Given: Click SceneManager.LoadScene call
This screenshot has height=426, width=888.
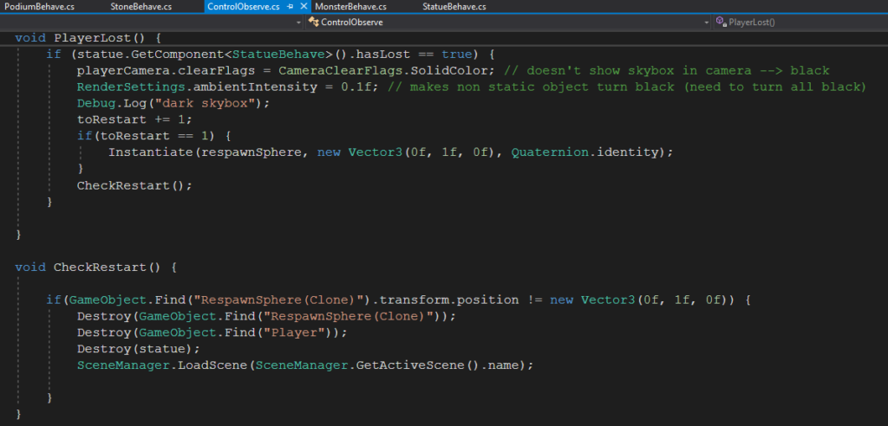Looking at the screenshot, I should (162, 365).
